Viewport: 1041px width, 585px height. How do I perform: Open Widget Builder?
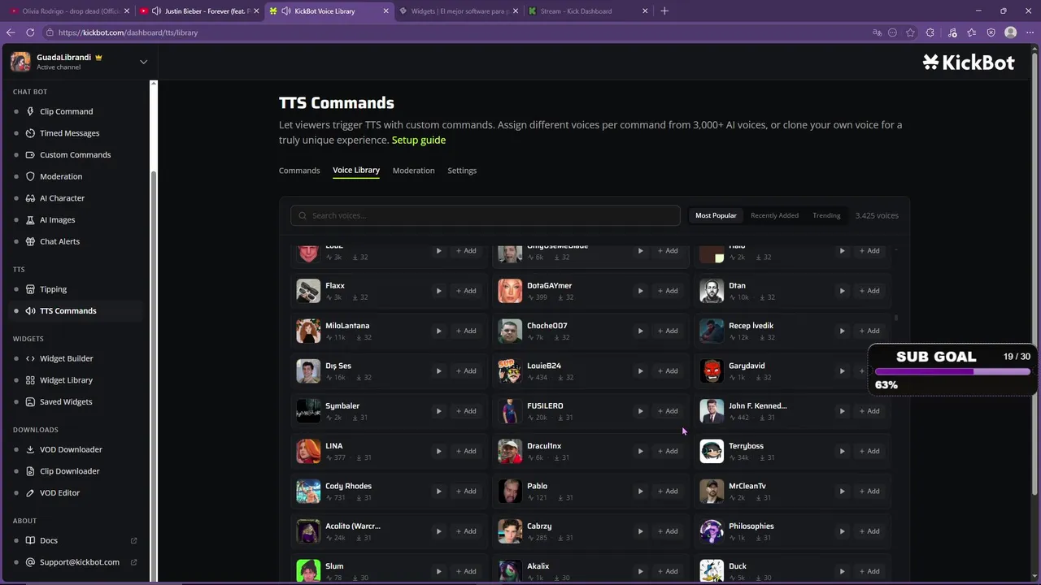66,358
